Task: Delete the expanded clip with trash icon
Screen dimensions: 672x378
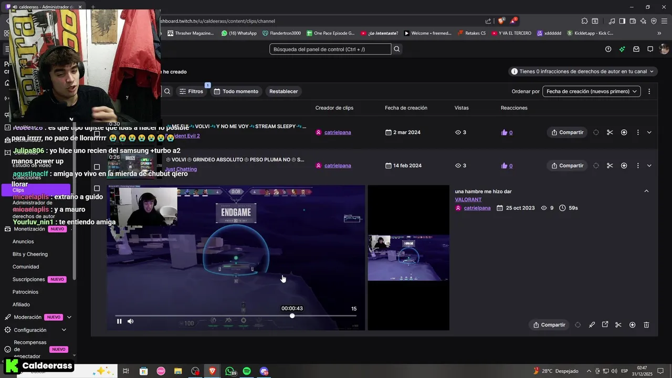Action: point(646,325)
